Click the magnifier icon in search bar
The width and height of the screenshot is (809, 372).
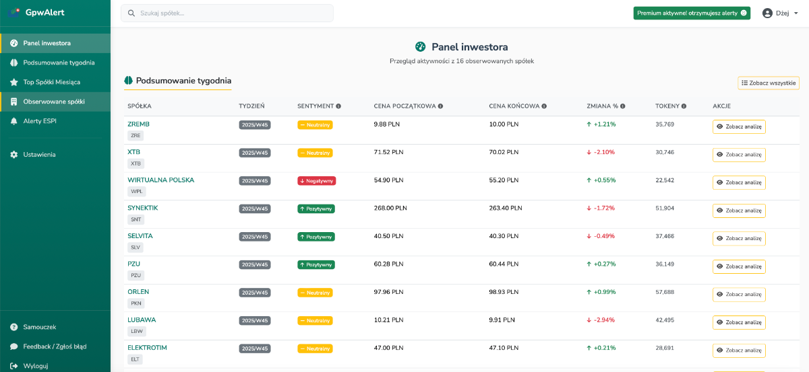click(x=131, y=13)
